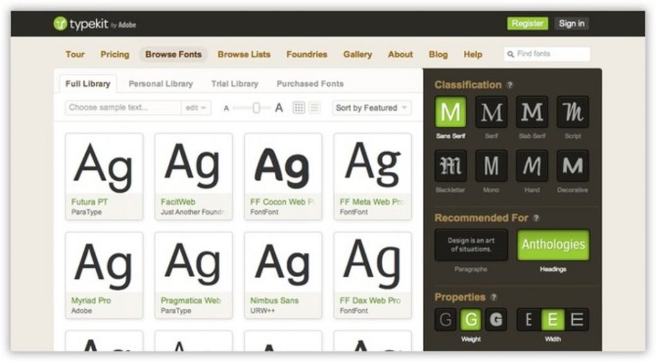The image size is (656, 362).
Task: Open Browse Fonts menu item
Action: coord(173,54)
